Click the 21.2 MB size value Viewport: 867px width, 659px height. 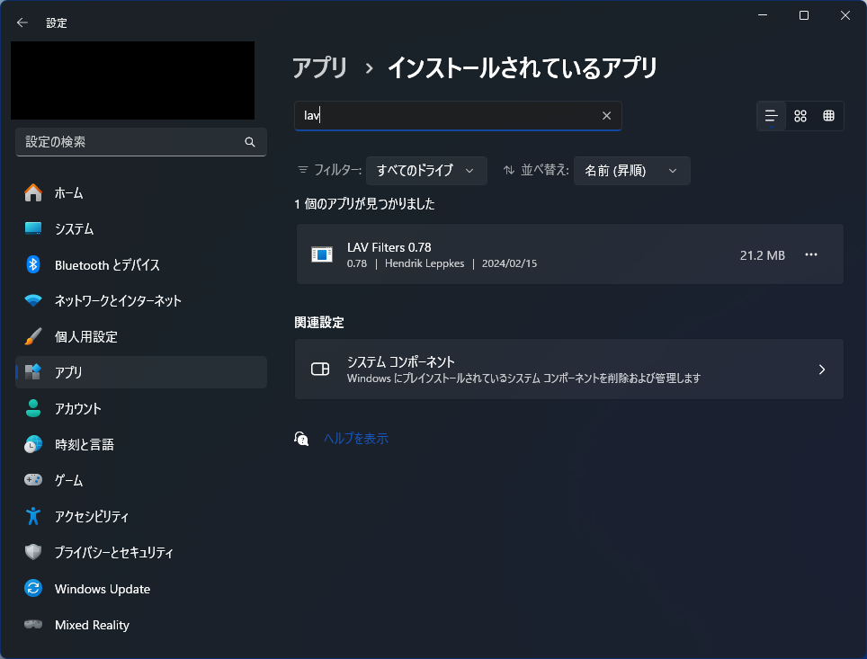point(762,254)
